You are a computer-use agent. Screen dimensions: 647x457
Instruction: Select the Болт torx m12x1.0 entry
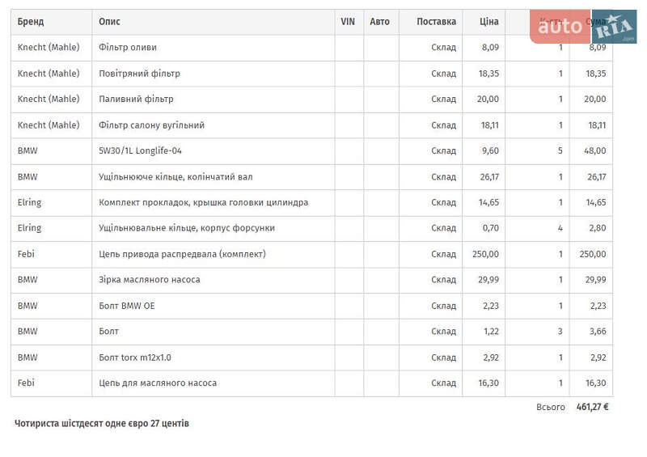(135, 358)
